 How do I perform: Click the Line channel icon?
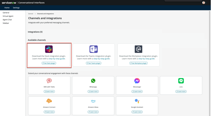pyautogui.click(x=181, y=81)
